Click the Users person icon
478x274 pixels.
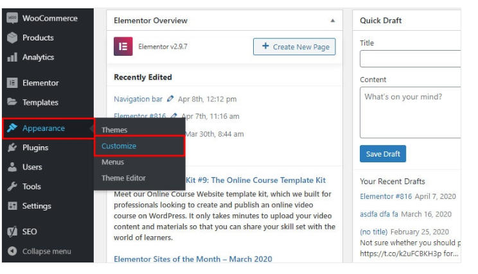[12, 167]
